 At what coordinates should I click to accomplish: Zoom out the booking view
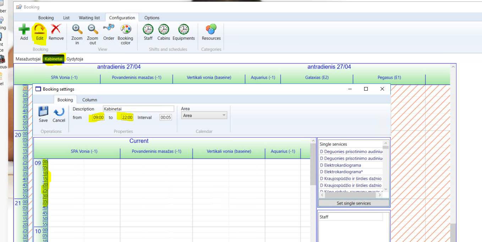pyautogui.click(x=93, y=29)
